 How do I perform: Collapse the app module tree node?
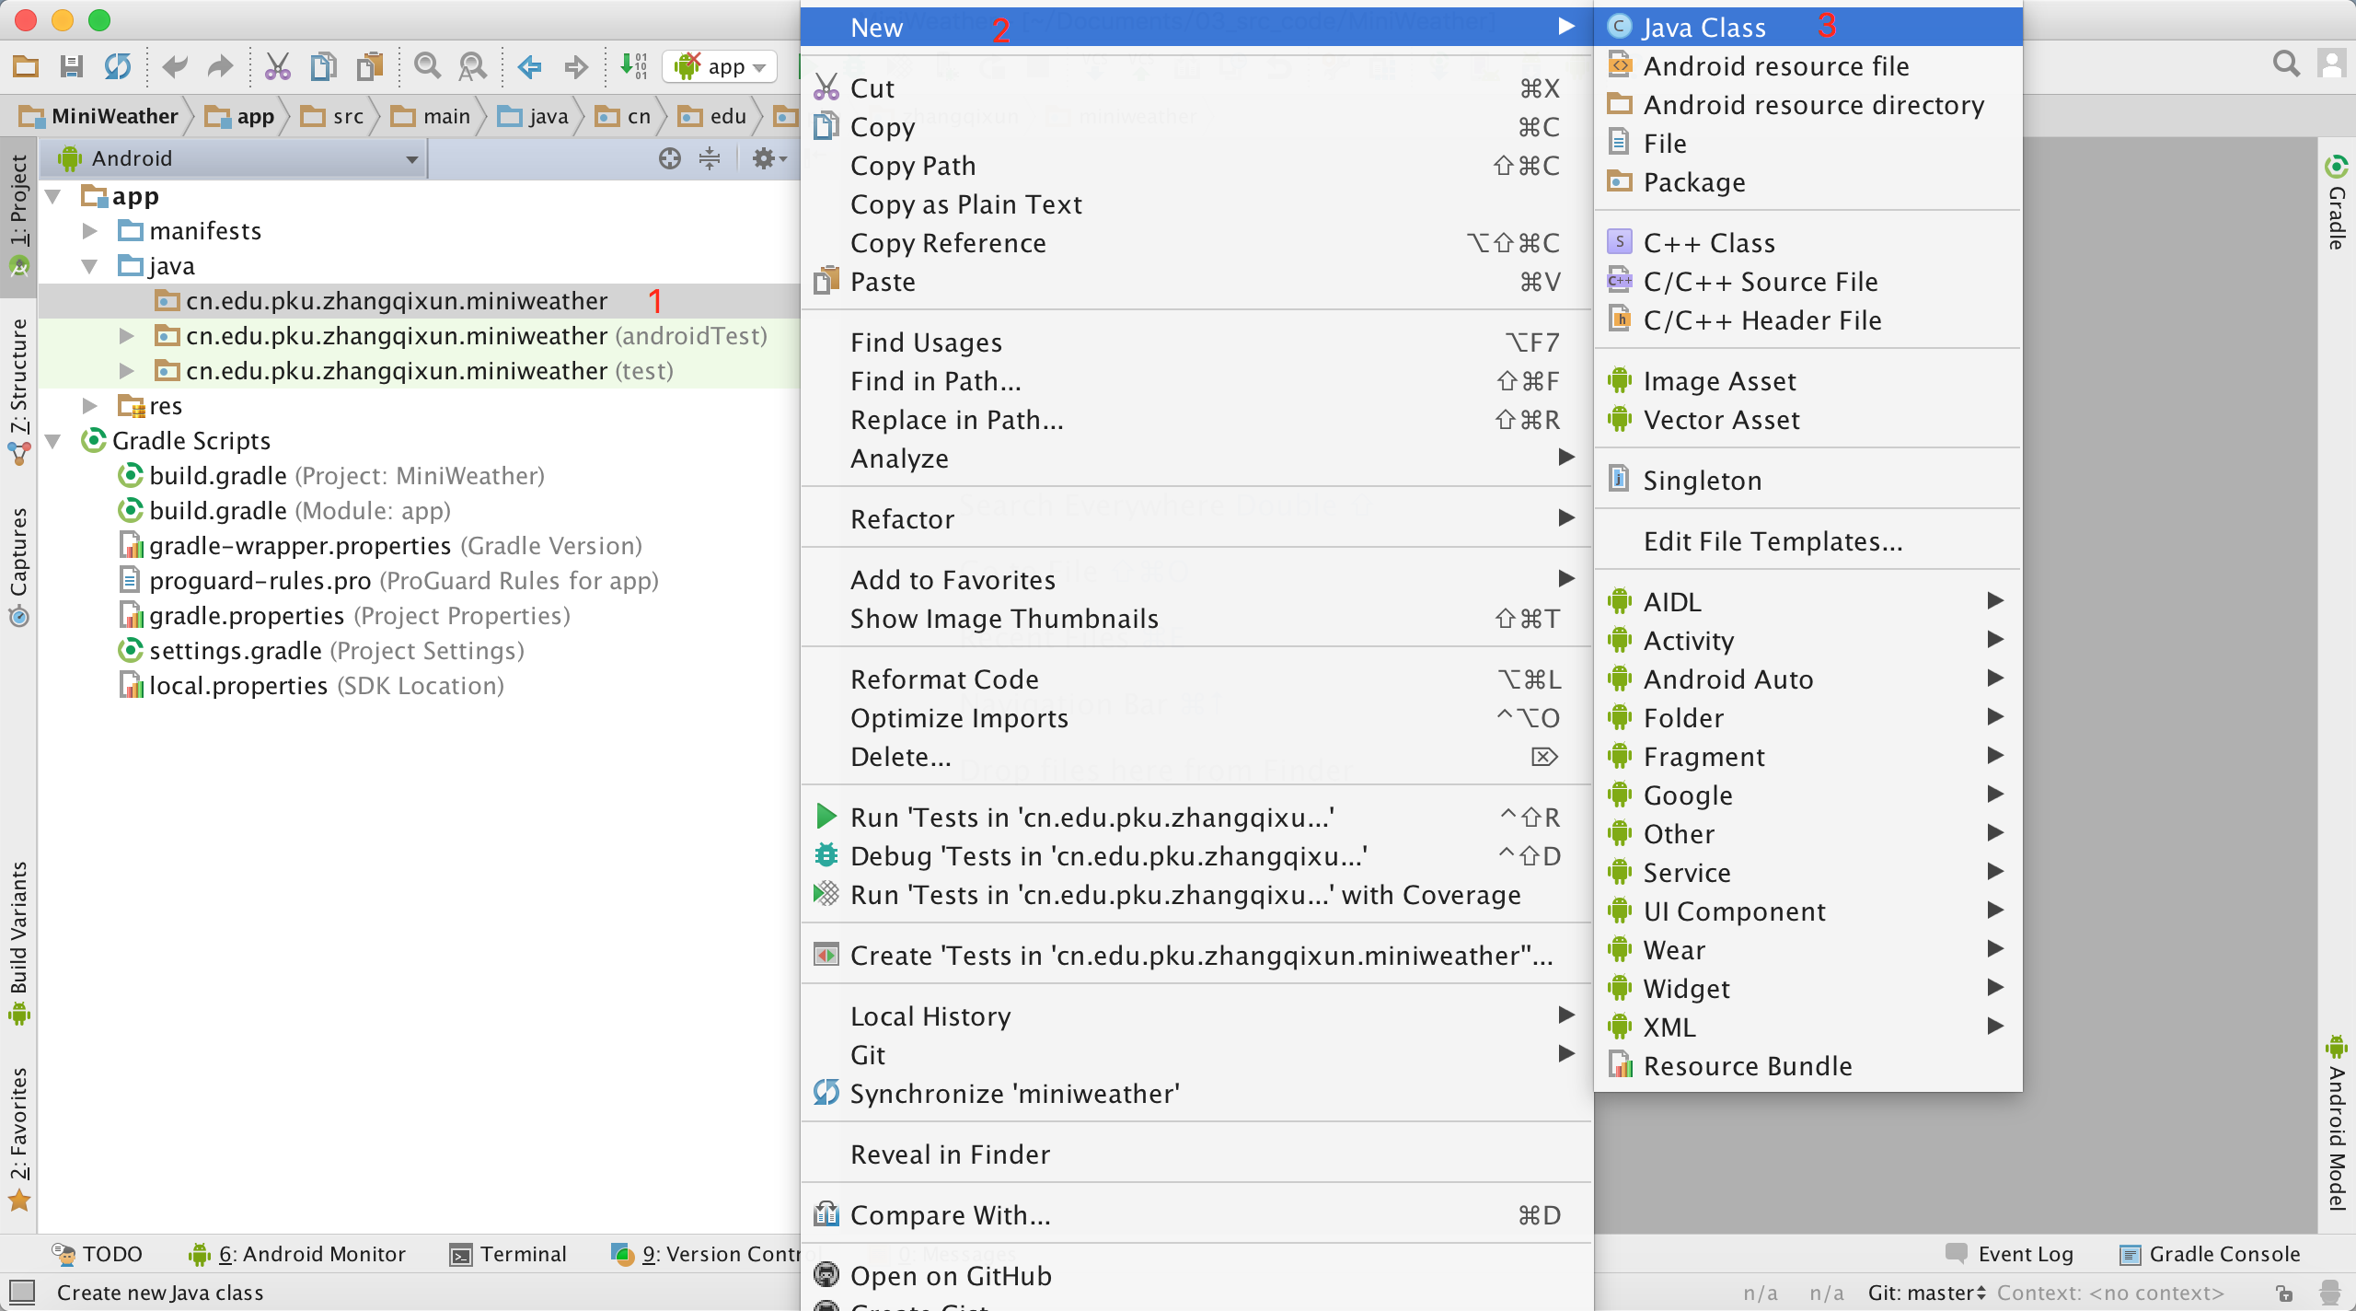pos(53,196)
